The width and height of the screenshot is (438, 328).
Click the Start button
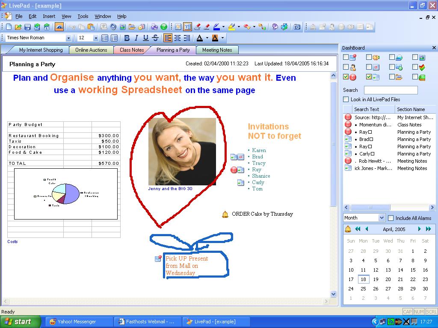[20, 322]
